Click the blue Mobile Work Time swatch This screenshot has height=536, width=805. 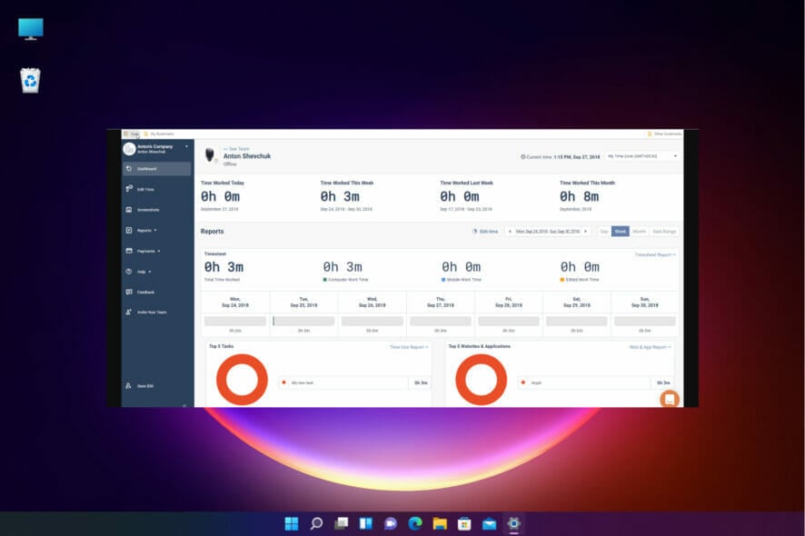click(443, 280)
